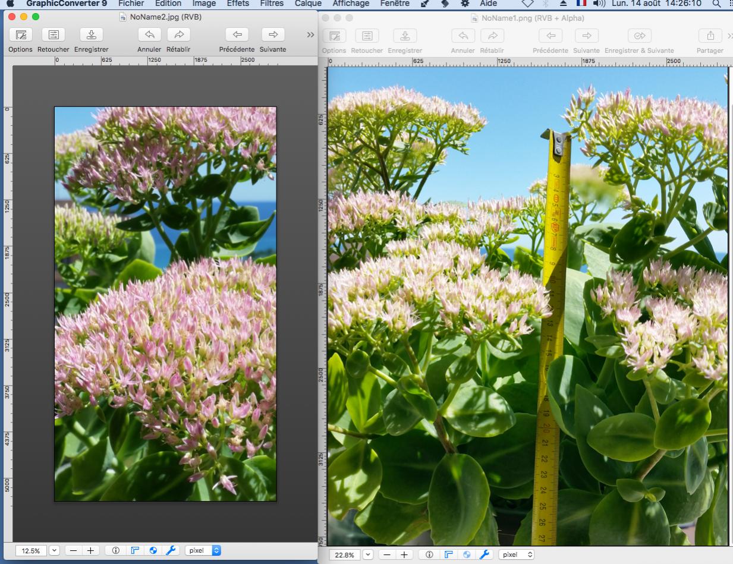This screenshot has width=733, height=564.
Task: Open the Effets menu
Action: click(238, 4)
